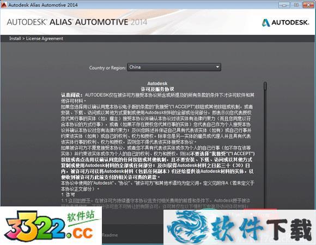Minimize the installer window
The image size is (316, 245).
point(284,5)
